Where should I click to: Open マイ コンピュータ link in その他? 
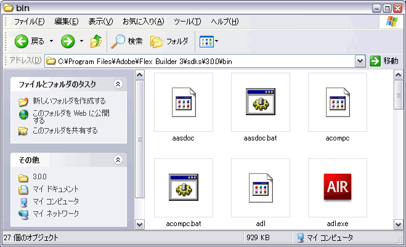(x=55, y=201)
